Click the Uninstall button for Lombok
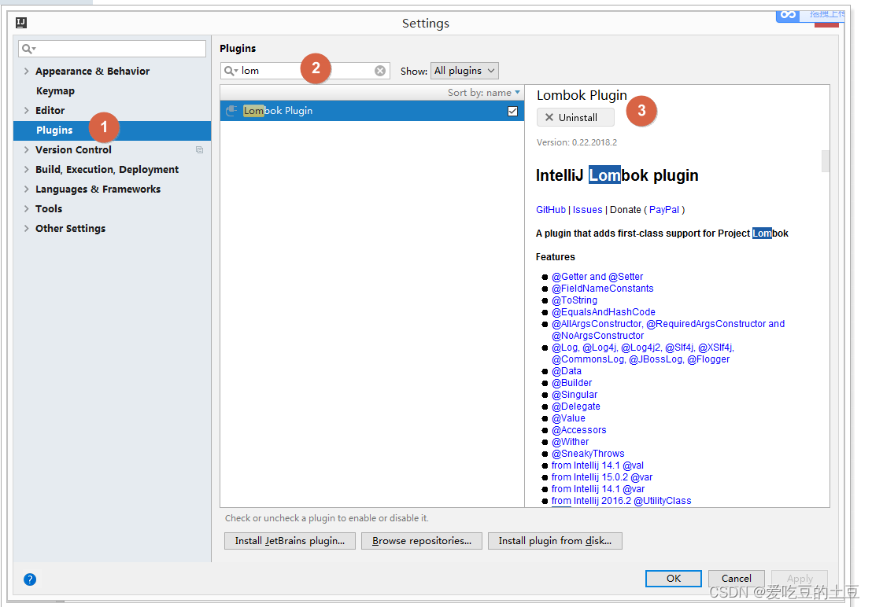 575,117
